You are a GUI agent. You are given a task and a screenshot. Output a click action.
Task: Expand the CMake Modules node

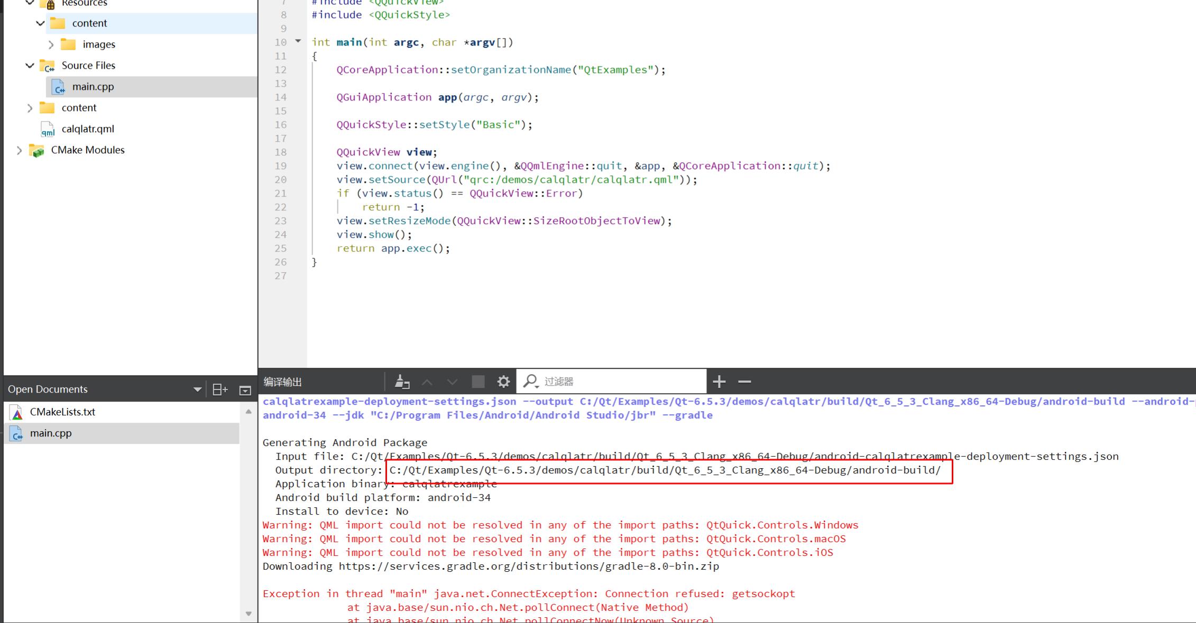(19, 150)
